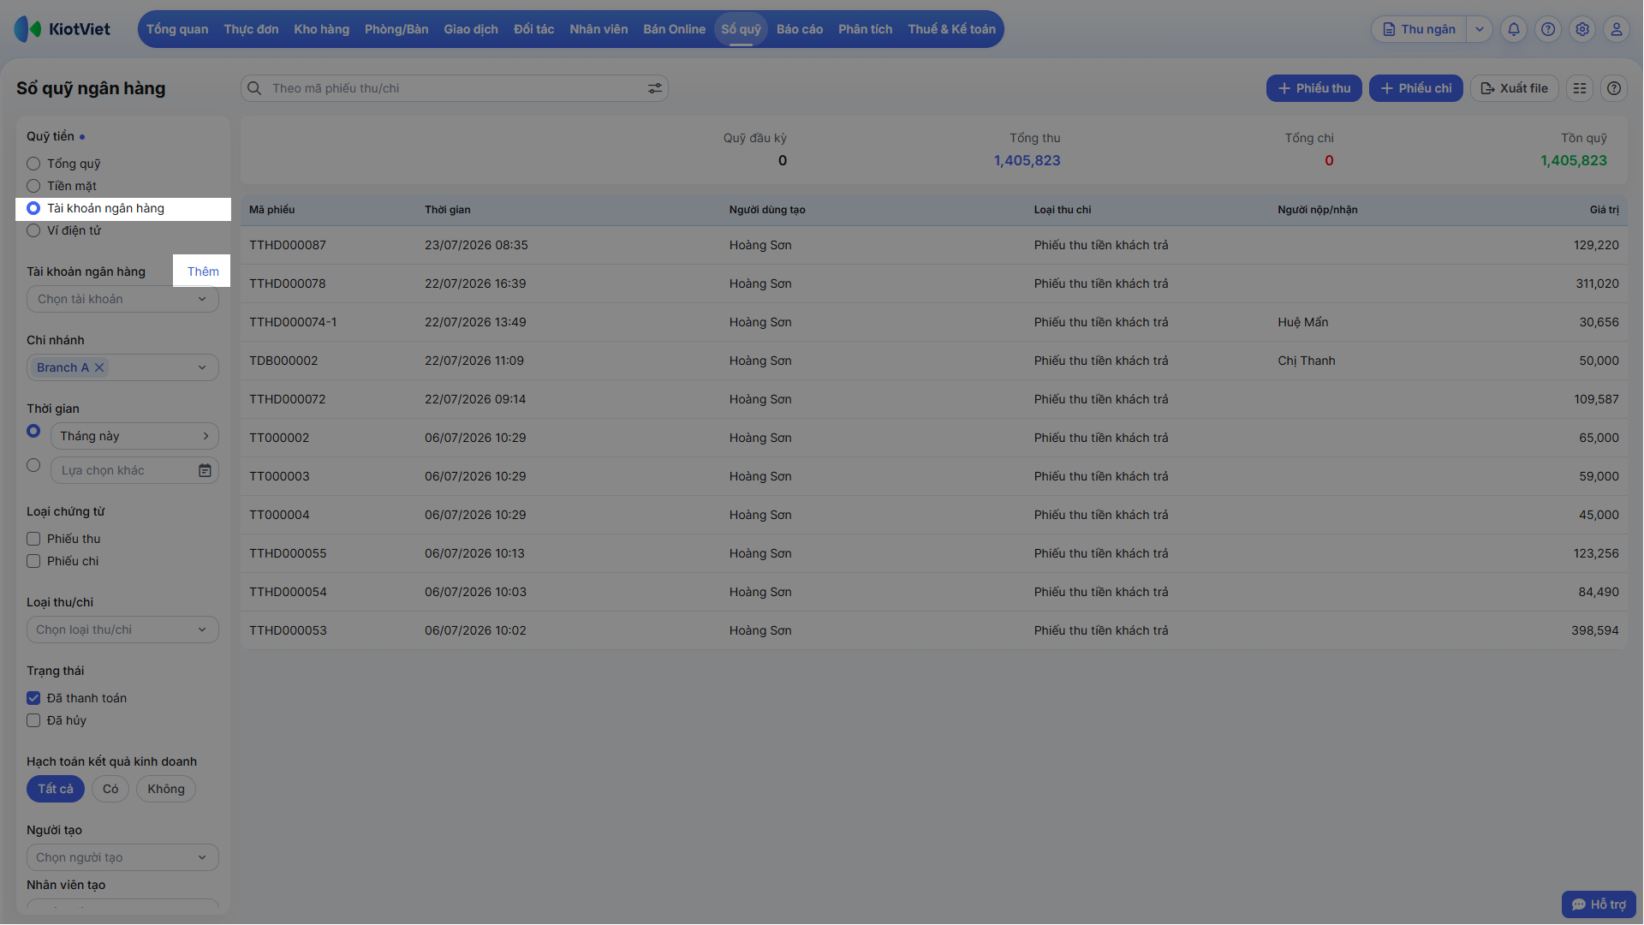The image size is (1644, 925).
Task: Open the advanced search filter icon
Action: [x=655, y=88]
